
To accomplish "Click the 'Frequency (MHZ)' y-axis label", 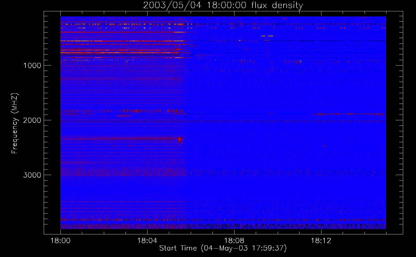I will [15, 123].
